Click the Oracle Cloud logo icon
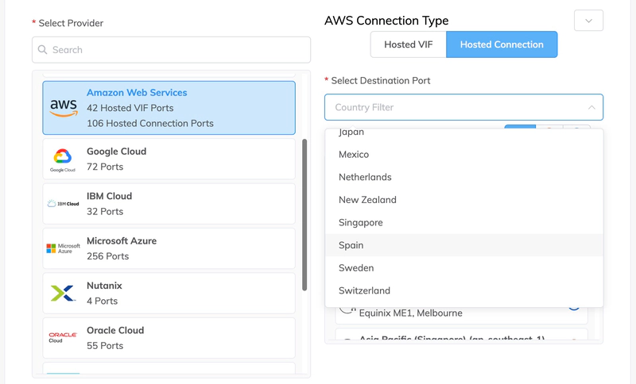636x384 pixels. (63, 338)
